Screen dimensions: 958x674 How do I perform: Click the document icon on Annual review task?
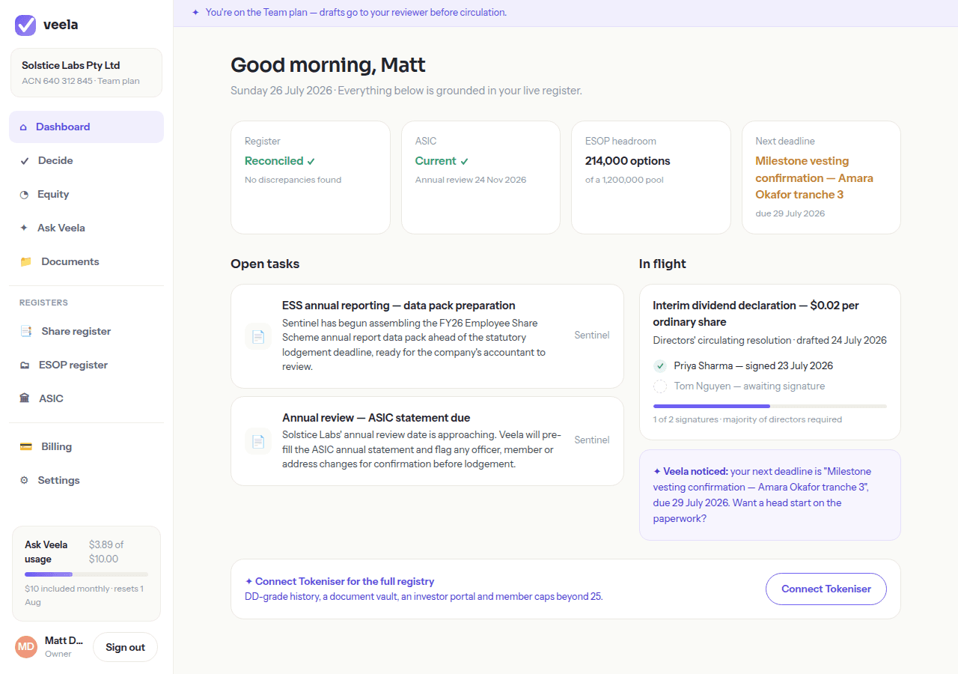pyautogui.click(x=258, y=441)
